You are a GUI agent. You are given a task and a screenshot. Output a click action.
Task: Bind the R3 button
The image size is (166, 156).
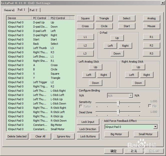[x=151, y=54]
